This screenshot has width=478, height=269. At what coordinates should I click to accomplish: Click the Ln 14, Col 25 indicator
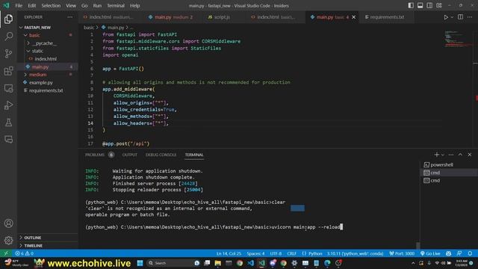pyautogui.click(x=229, y=253)
